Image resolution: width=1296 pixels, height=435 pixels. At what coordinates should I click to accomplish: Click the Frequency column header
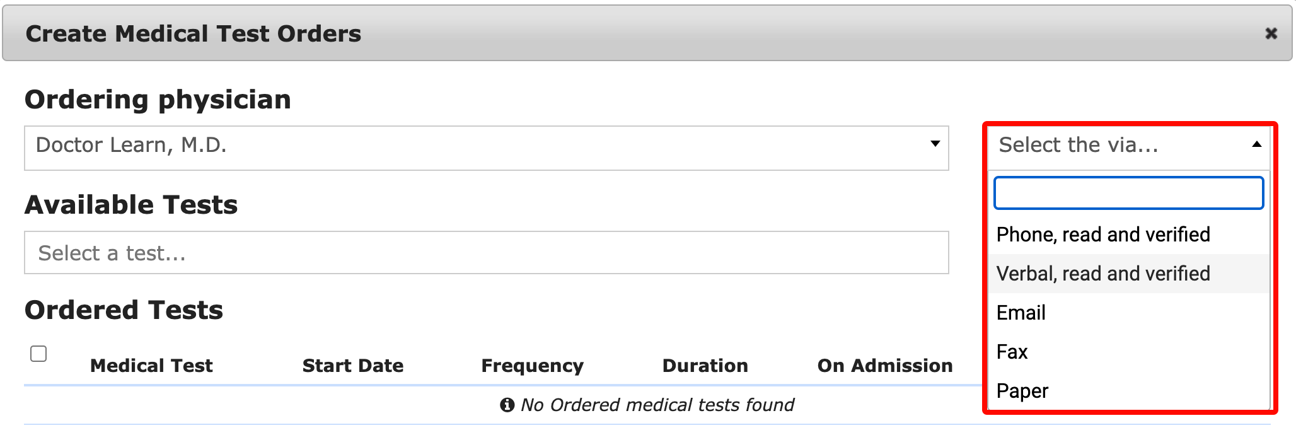[x=532, y=366]
